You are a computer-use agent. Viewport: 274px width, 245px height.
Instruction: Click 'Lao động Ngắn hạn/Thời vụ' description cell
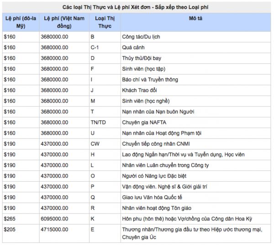(196, 154)
